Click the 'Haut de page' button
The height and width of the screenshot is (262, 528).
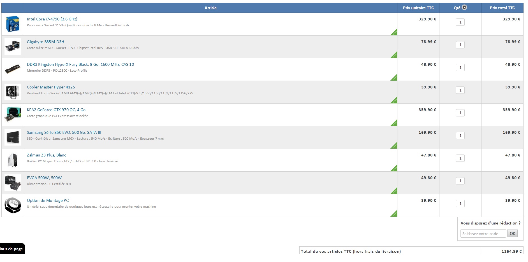tap(12, 249)
